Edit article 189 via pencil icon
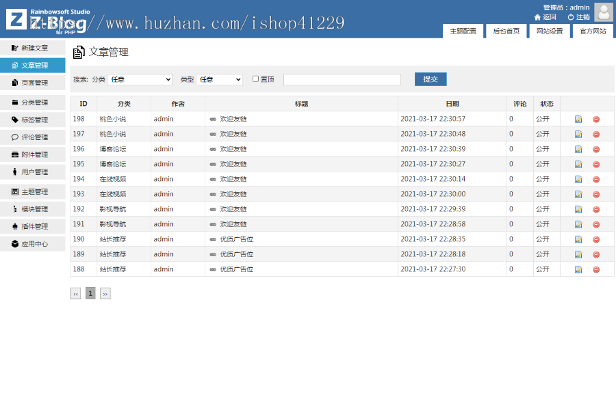This screenshot has width=616, height=412. [x=578, y=254]
